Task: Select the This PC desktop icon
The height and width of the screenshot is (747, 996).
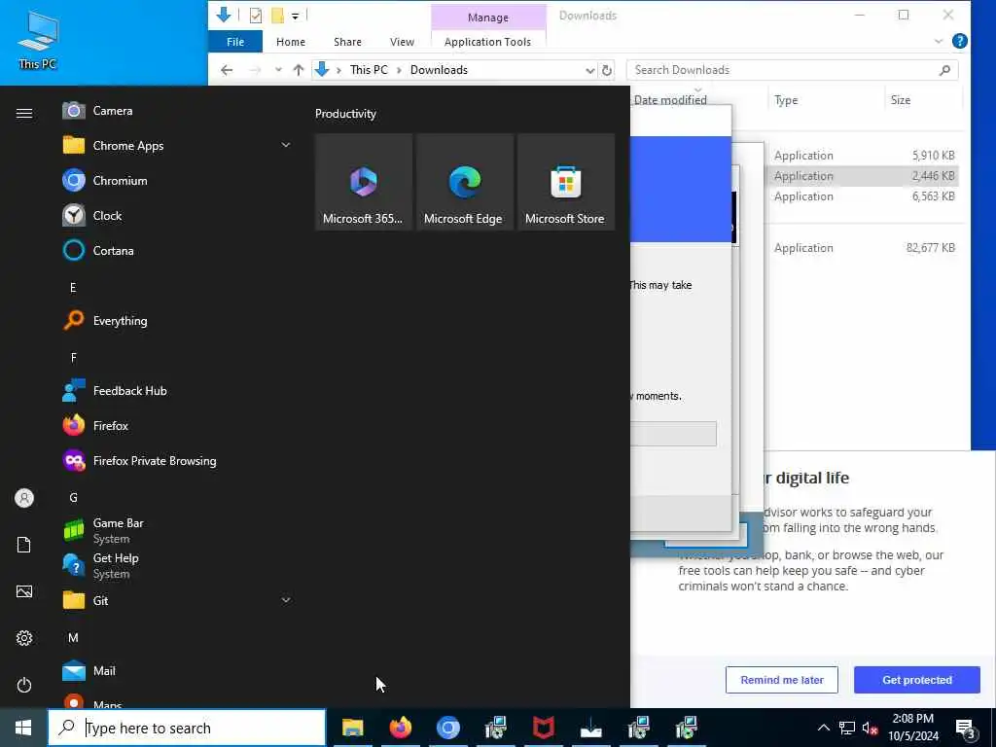Action: 38,41
